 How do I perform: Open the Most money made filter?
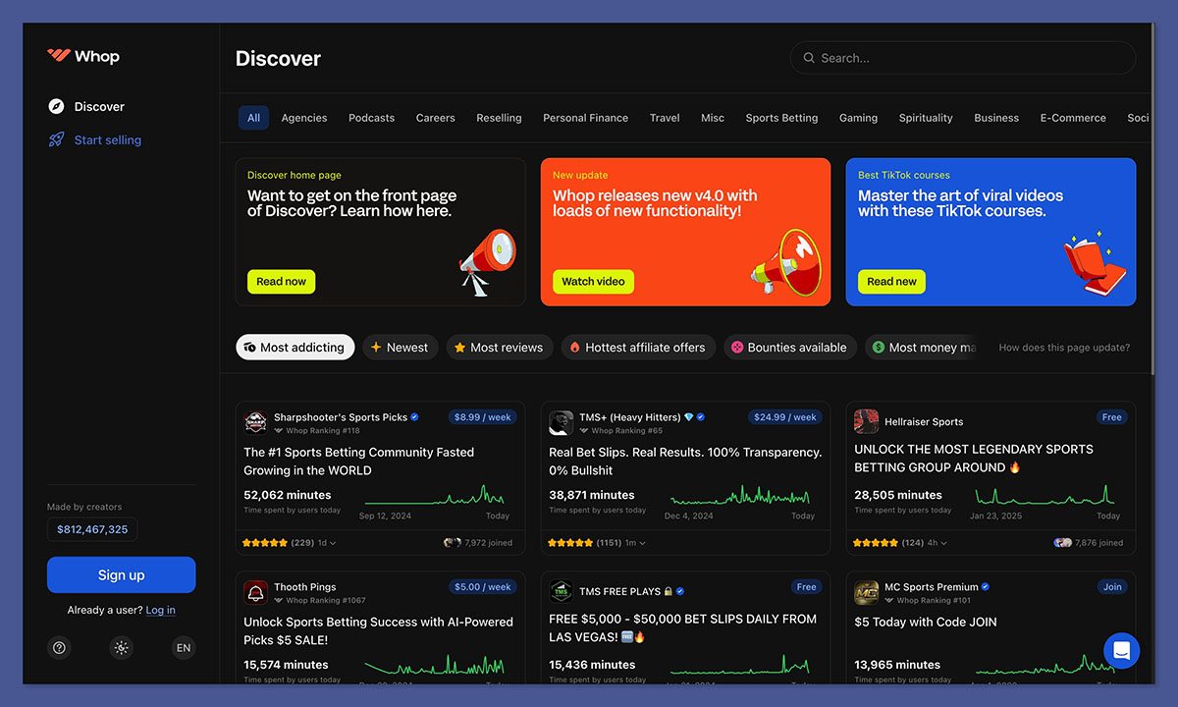click(923, 347)
